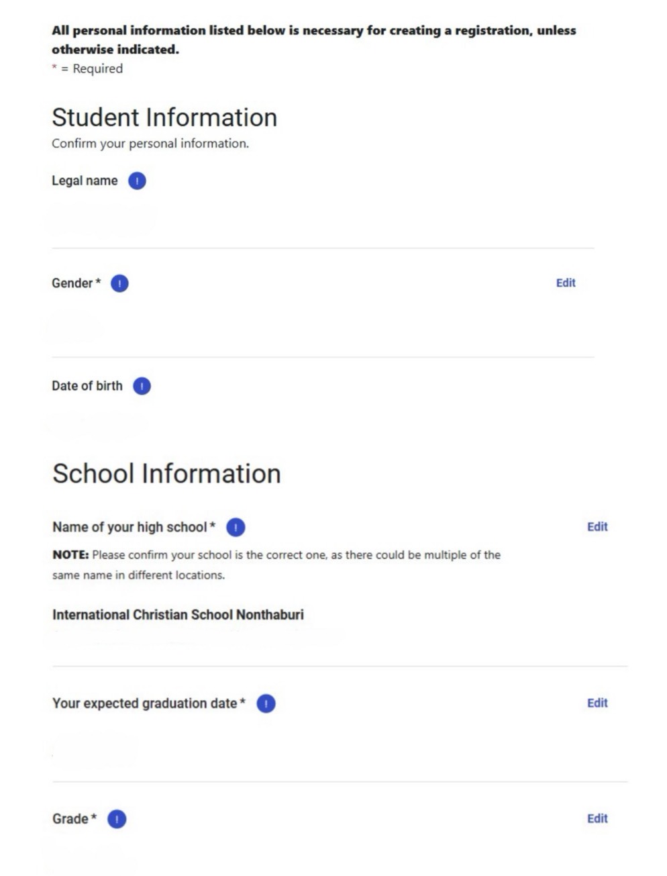Image resolution: width=667 pixels, height=876 pixels.
Task: Click the expected graduation date info icon
Action: 266,704
